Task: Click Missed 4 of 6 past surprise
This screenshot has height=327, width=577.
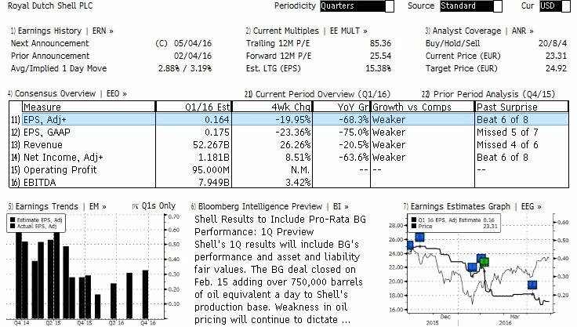Action: [507, 145]
